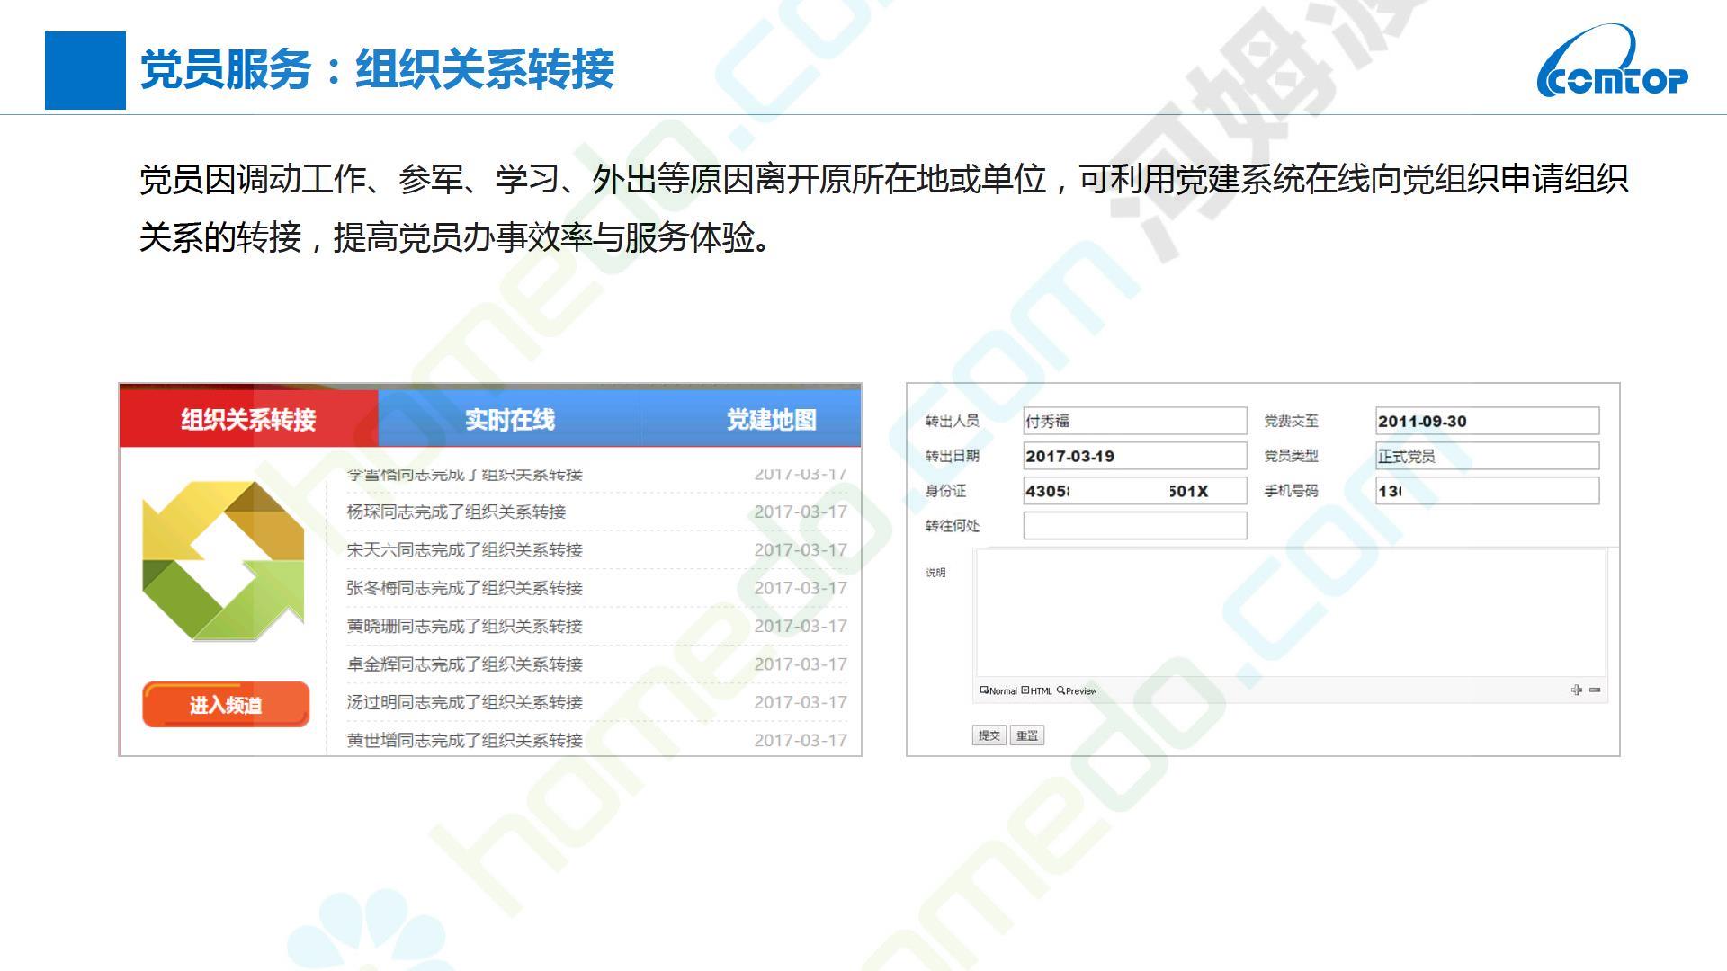The height and width of the screenshot is (971, 1727).
Task: Select the 组织关系转接 tab
Action: [x=248, y=420]
